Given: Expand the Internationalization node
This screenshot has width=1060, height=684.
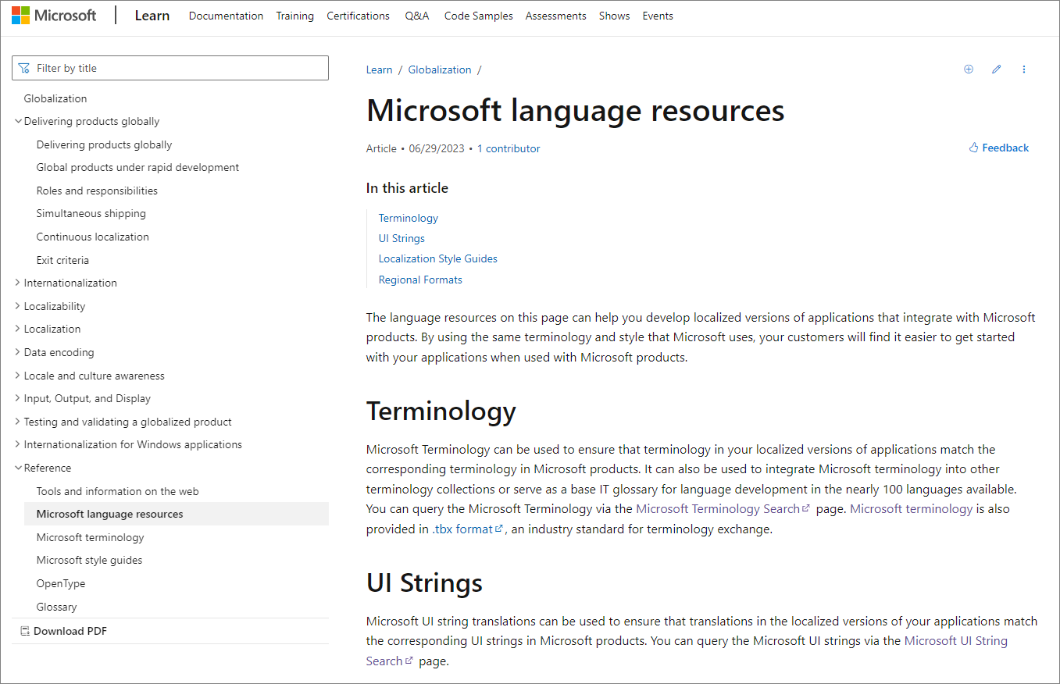Looking at the screenshot, I should [x=18, y=283].
